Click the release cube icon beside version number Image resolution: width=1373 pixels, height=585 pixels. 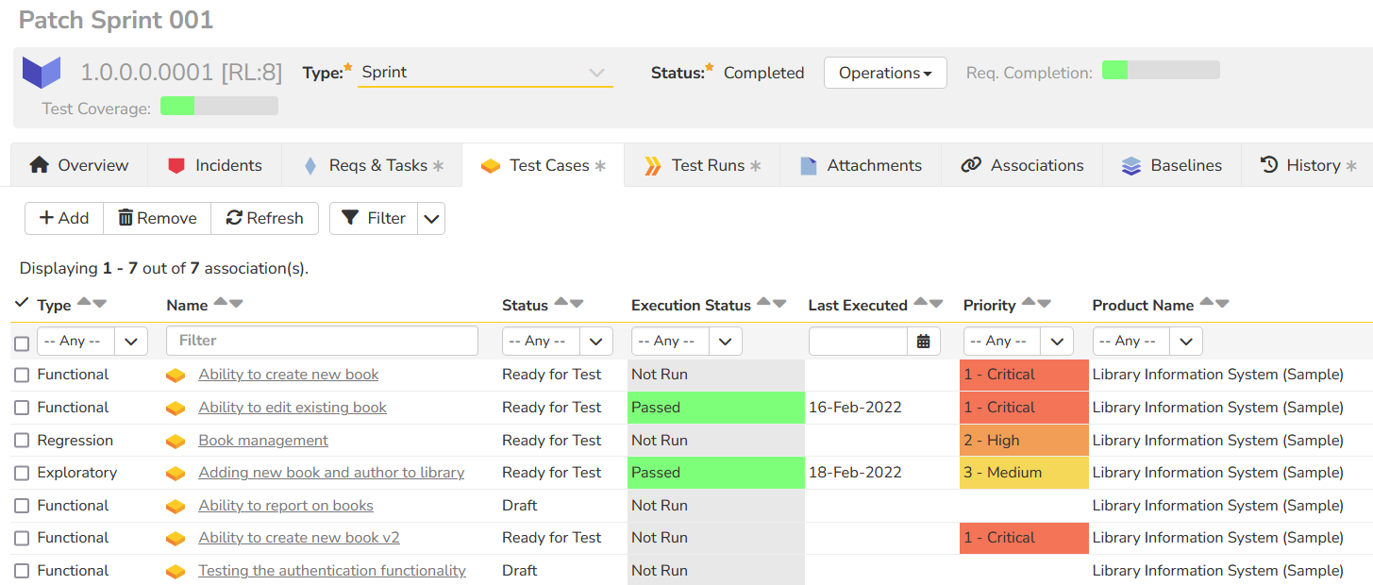click(42, 73)
